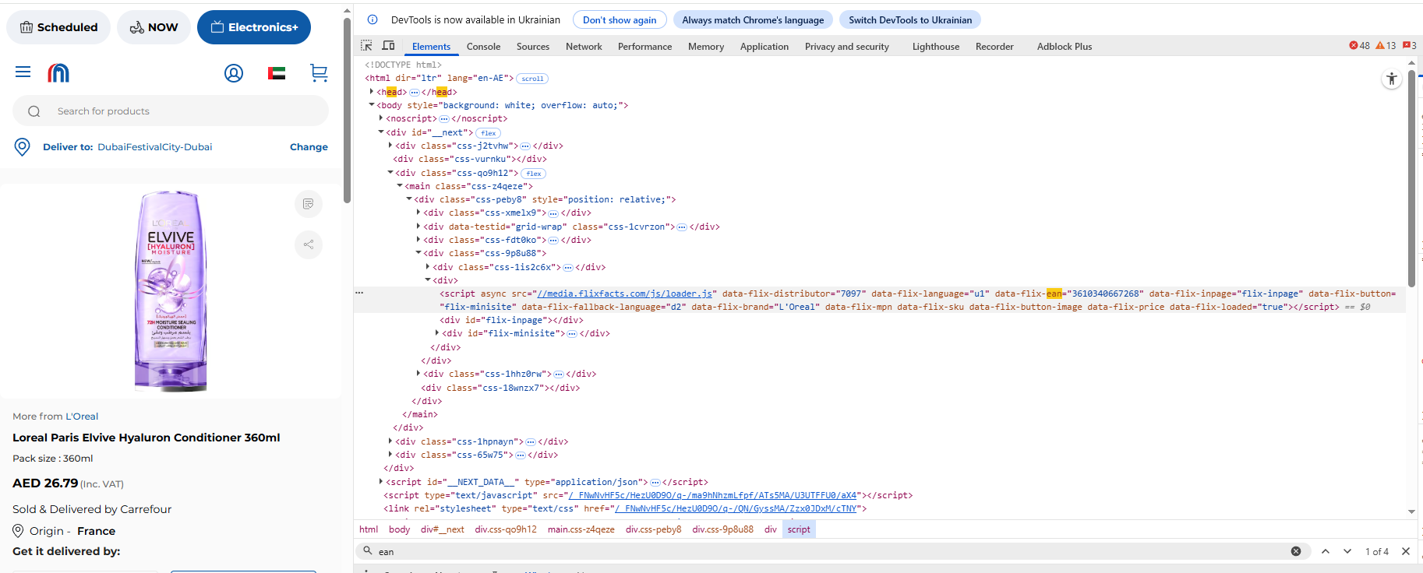Expand the div css-1hpnayn node
The width and height of the screenshot is (1423, 573).
pos(390,441)
